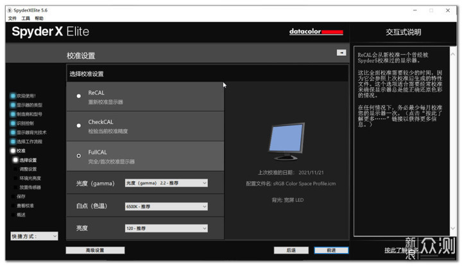This screenshot has width=462, height=266.
Task: Click the 选择校准设置 section header
Action: coord(87,74)
